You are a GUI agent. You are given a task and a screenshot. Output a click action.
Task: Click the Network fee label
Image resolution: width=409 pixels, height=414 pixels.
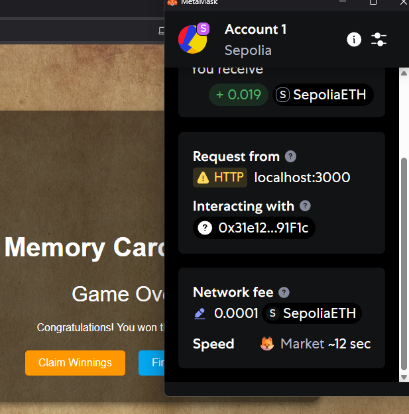tap(233, 292)
